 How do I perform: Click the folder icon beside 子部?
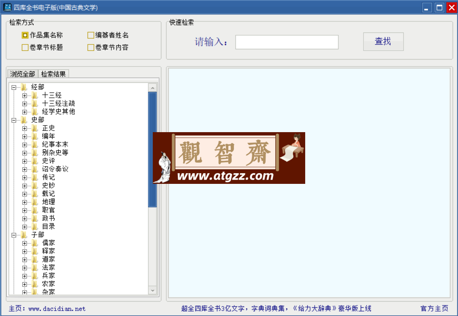point(24,235)
